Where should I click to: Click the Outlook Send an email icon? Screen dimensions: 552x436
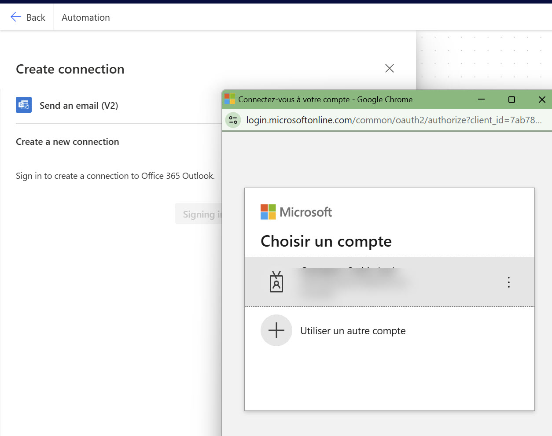[x=24, y=105]
